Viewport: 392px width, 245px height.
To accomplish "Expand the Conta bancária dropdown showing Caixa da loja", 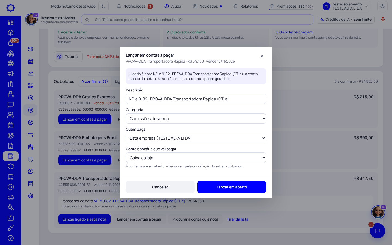I will point(196,158).
